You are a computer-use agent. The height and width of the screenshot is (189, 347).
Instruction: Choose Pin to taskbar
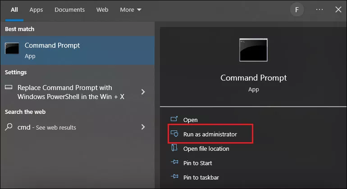point(201,177)
